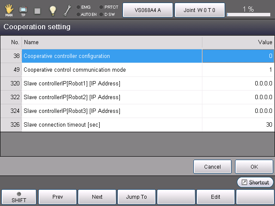This screenshot has width=275, height=206.
Task: Open the Shortcut menu
Action: [255, 182]
